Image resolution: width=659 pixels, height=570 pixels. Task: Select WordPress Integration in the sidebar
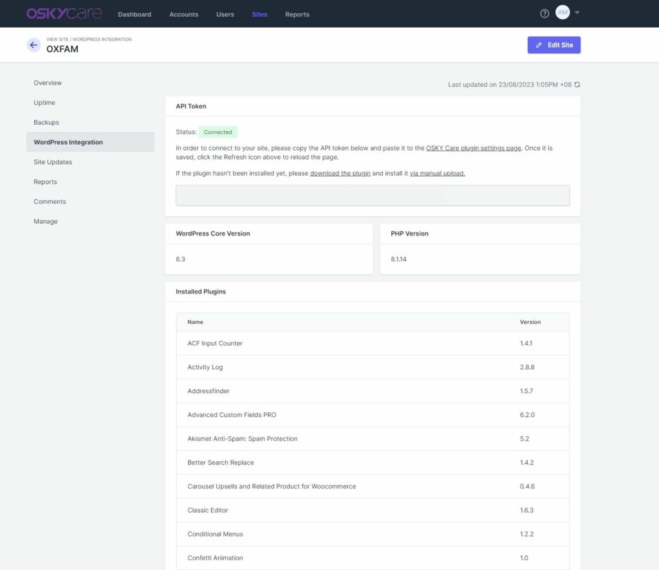click(x=90, y=142)
